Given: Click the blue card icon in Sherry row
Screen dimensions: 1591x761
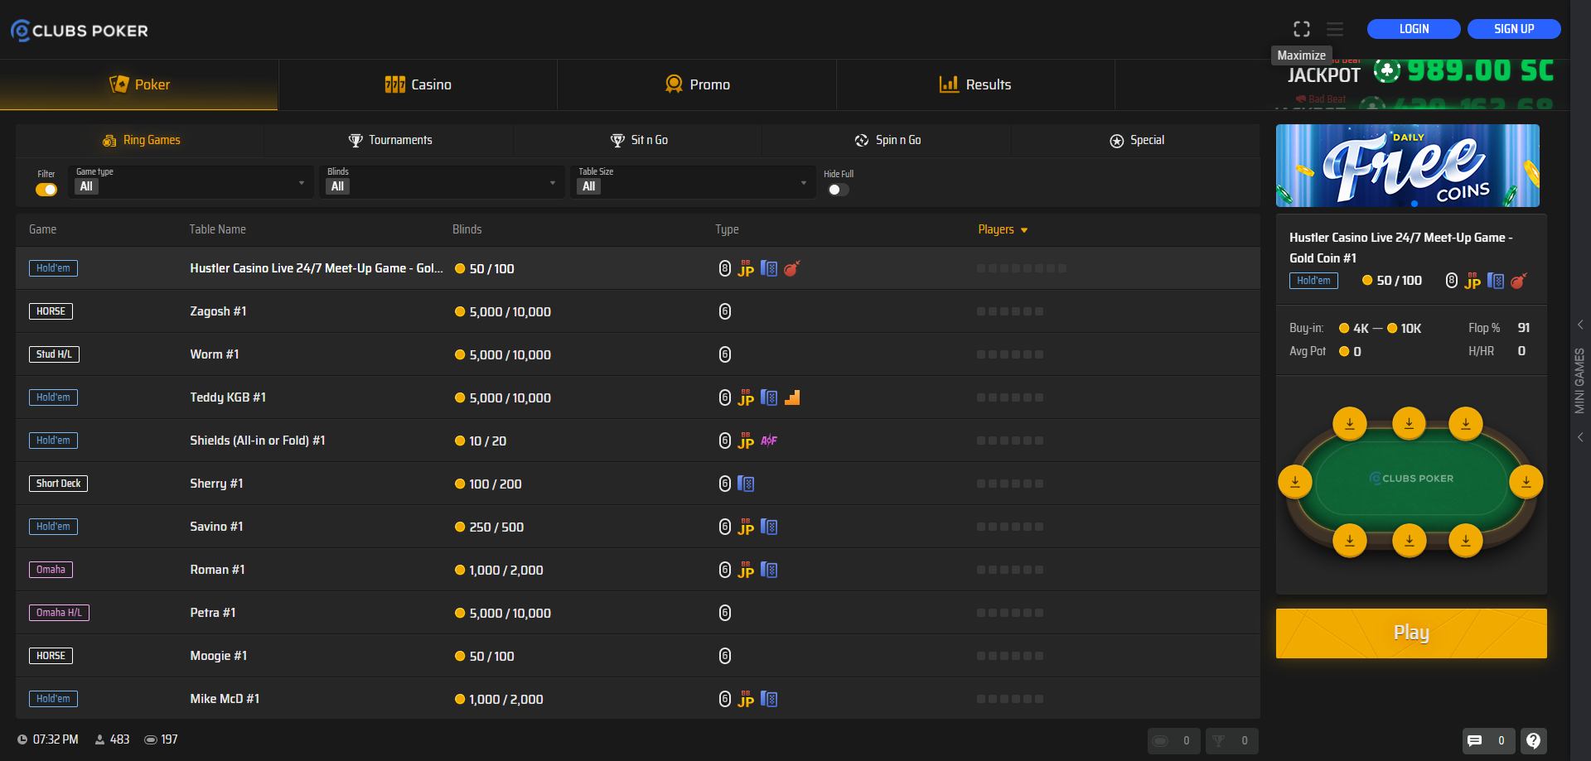Looking at the screenshot, I should pyautogui.click(x=746, y=484).
